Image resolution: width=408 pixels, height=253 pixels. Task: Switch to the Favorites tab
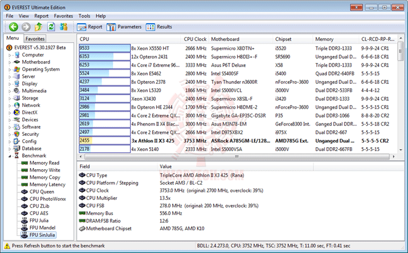tap(35, 38)
